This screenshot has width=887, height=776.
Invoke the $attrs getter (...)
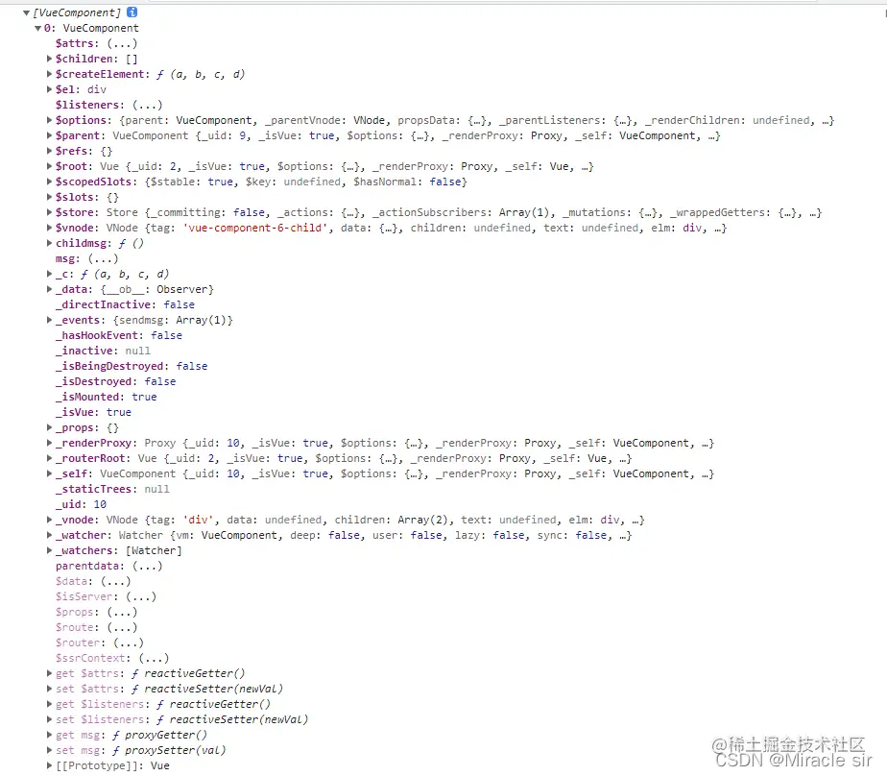point(122,43)
